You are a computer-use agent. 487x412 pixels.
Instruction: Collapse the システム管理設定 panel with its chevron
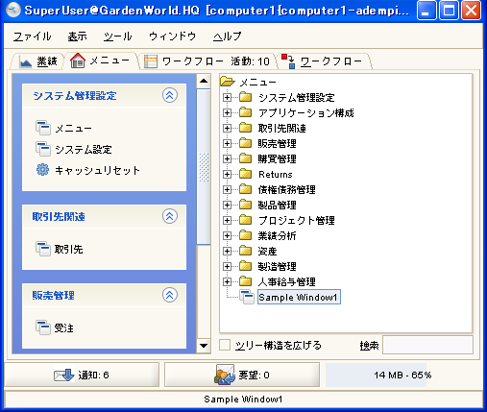click(x=170, y=95)
